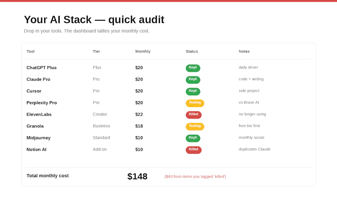
Task: Click the $20 price in ChatGPT Plus row
Action: [x=139, y=67]
